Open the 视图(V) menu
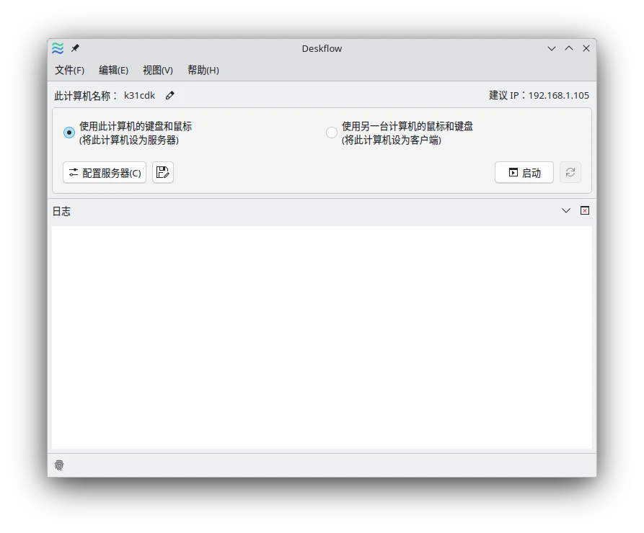Screen dimensions: 644x533 [157, 70]
